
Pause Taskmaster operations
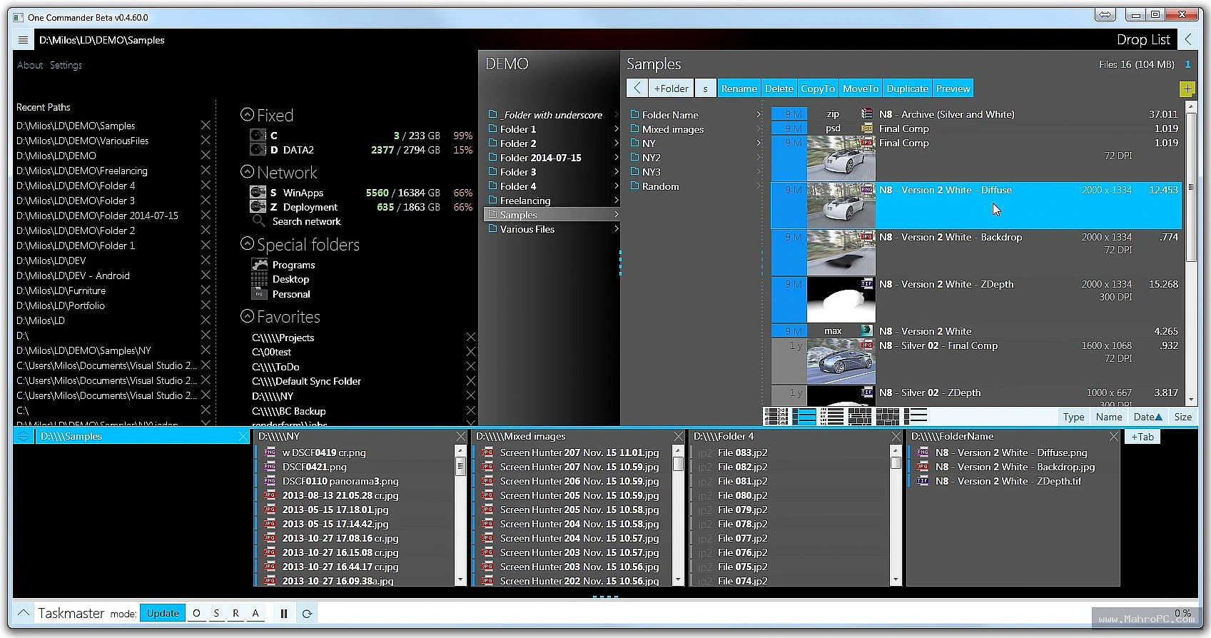tap(284, 613)
